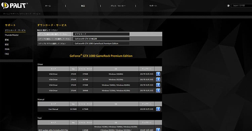Open ホーム in the top navigation
252x131 pixels.
[x=48, y=6]
